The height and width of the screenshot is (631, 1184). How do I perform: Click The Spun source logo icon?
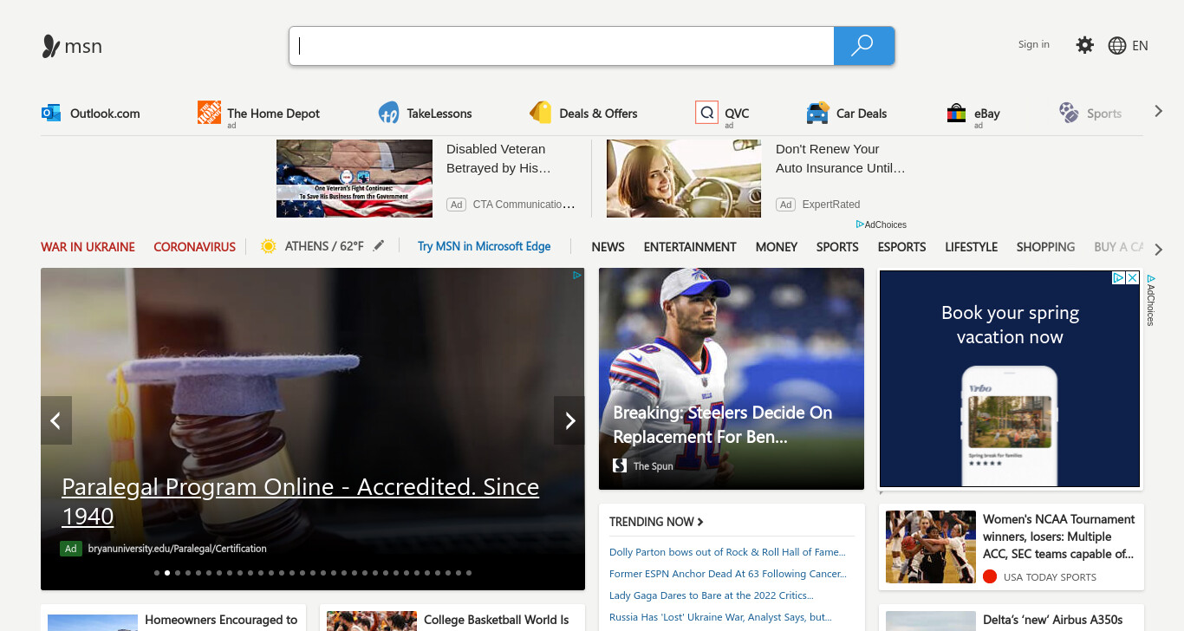620,465
